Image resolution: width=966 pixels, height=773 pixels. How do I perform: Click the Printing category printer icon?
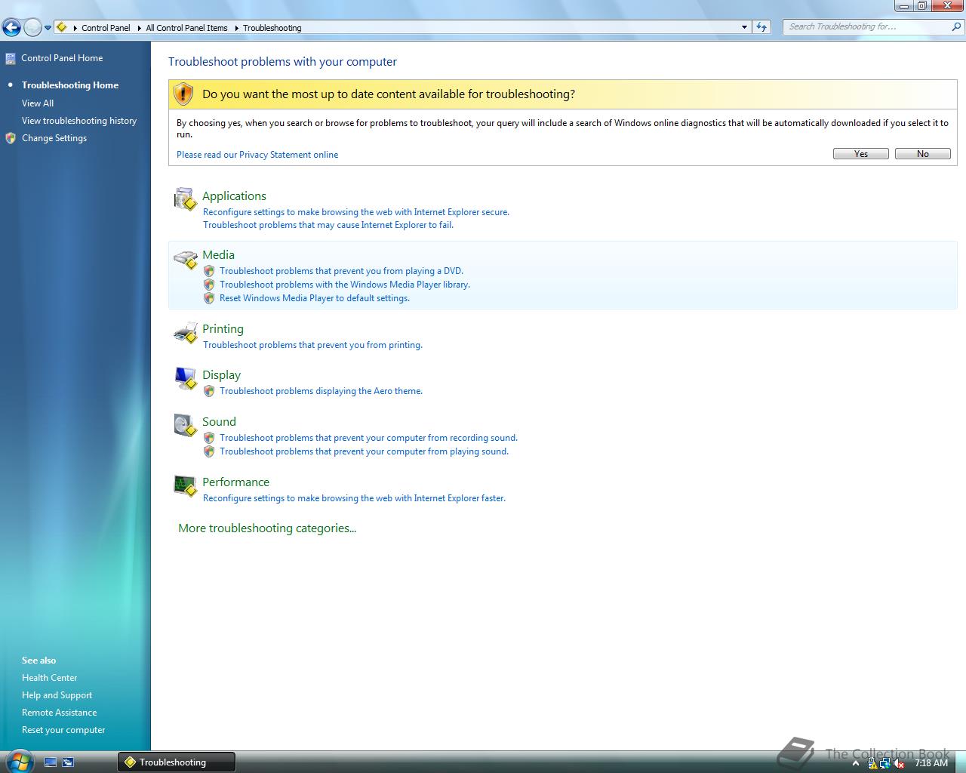(186, 333)
